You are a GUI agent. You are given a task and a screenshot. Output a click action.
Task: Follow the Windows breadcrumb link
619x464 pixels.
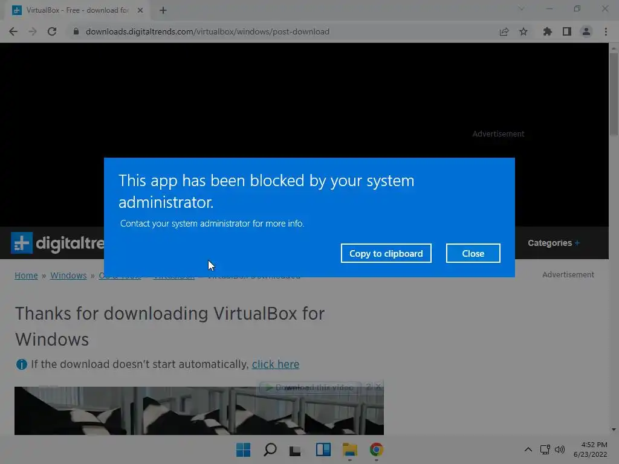(68, 275)
